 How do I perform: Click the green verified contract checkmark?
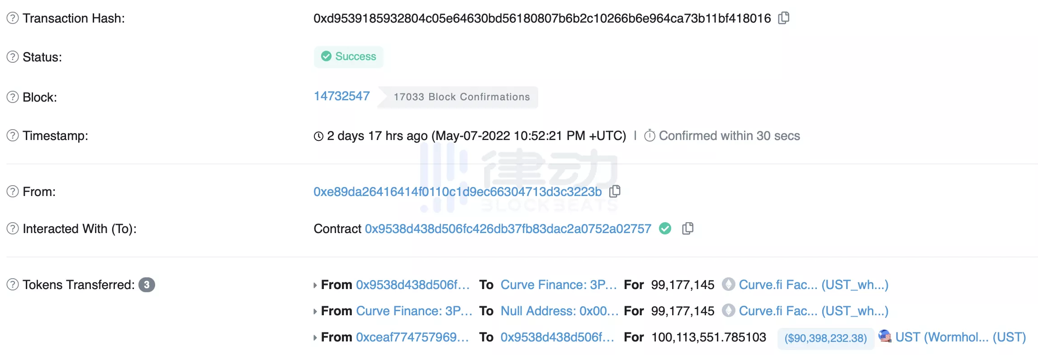(665, 229)
